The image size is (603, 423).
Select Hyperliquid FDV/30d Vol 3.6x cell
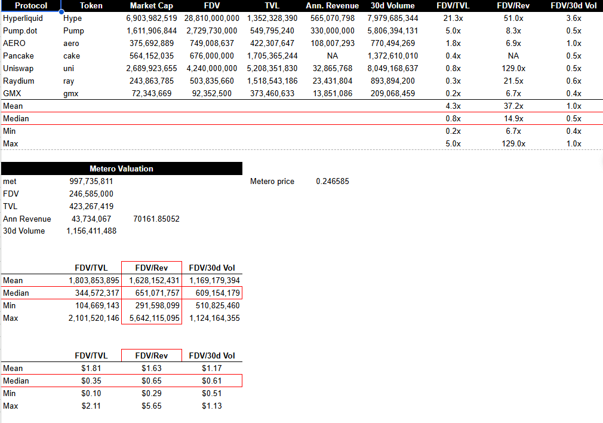click(x=574, y=18)
